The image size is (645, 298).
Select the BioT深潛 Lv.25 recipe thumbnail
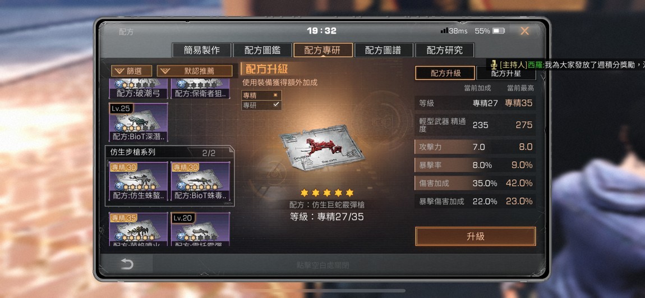[138, 122]
